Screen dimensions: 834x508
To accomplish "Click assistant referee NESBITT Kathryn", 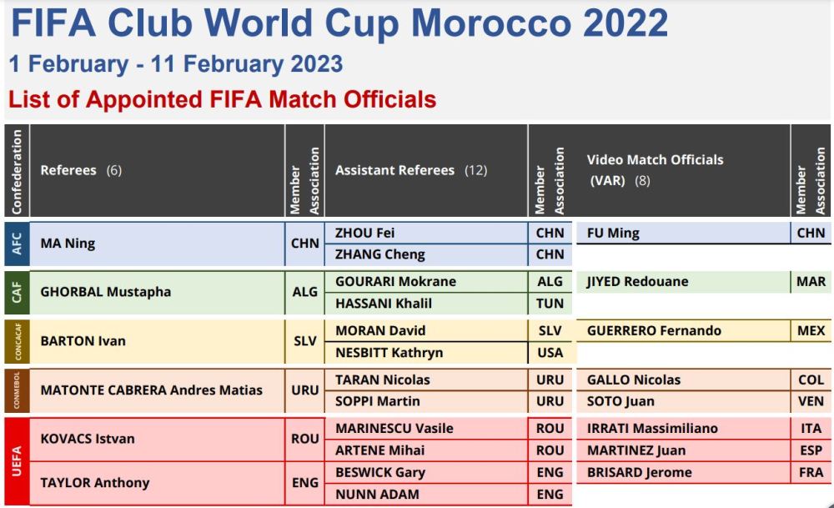I will tap(389, 352).
